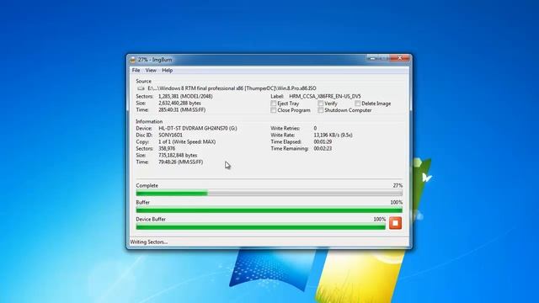This screenshot has height=303, width=539.
Task: Click the 27% - ImgBurn window title
Action: (155, 60)
